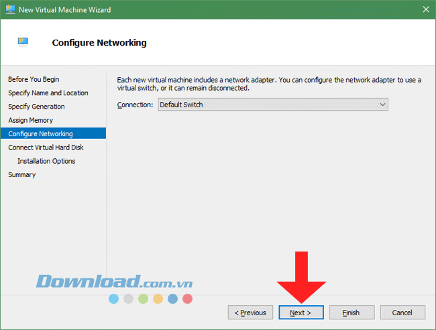
Task: Open the Summary step
Action: point(22,174)
